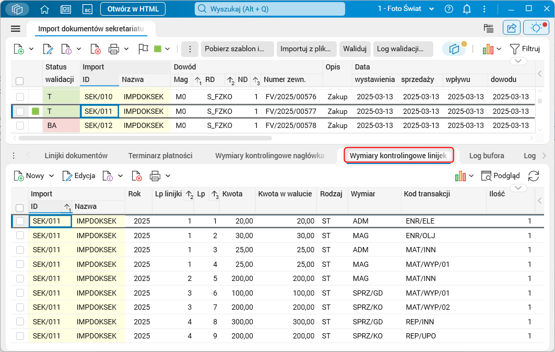The height and width of the screenshot is (352, 555).
Task: Click the Wyszukaj search field
Action: [270, 9]
